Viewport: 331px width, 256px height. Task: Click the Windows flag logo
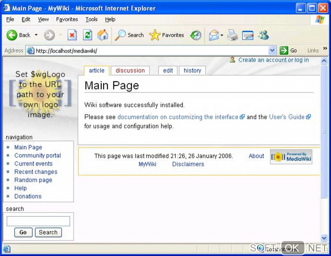(x=320, y=19)
